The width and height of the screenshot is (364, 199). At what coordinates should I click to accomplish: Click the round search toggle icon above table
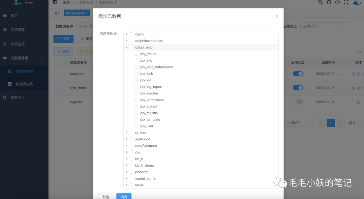pos(360,52)
